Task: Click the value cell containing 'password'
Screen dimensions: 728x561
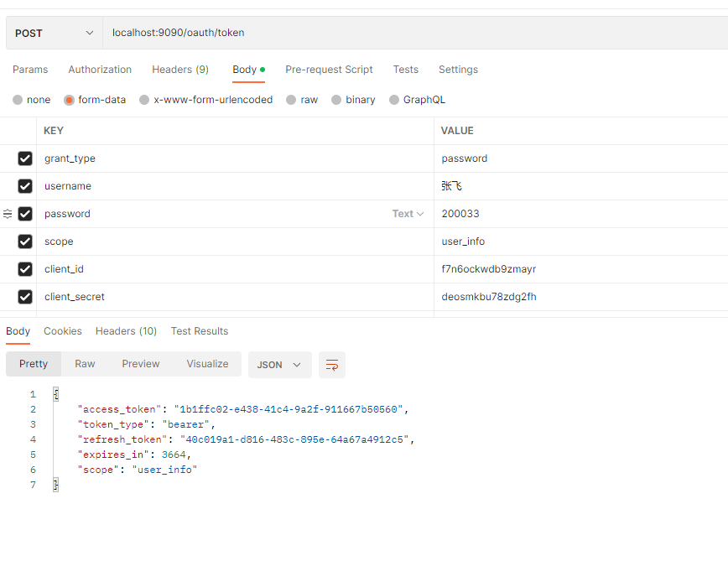Action: coord(581,158)
